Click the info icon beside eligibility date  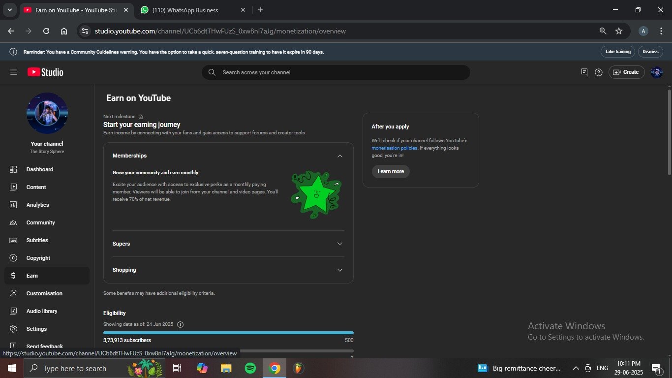180,324
